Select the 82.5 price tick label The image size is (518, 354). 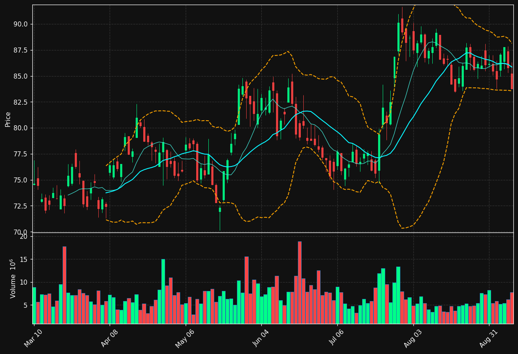coord(21,102)
